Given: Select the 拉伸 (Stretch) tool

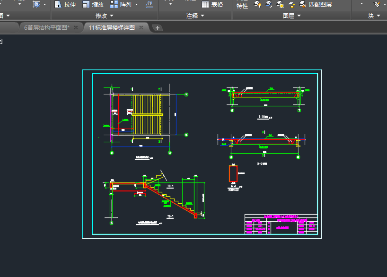Looking at the screenshot, I should tap(64, 5).
